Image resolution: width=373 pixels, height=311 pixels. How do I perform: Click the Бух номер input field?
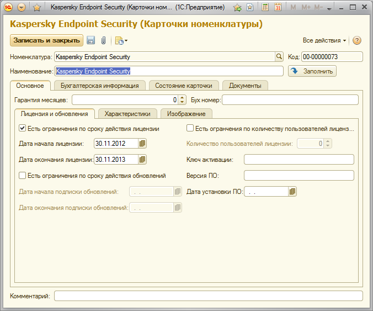(290, 100)
